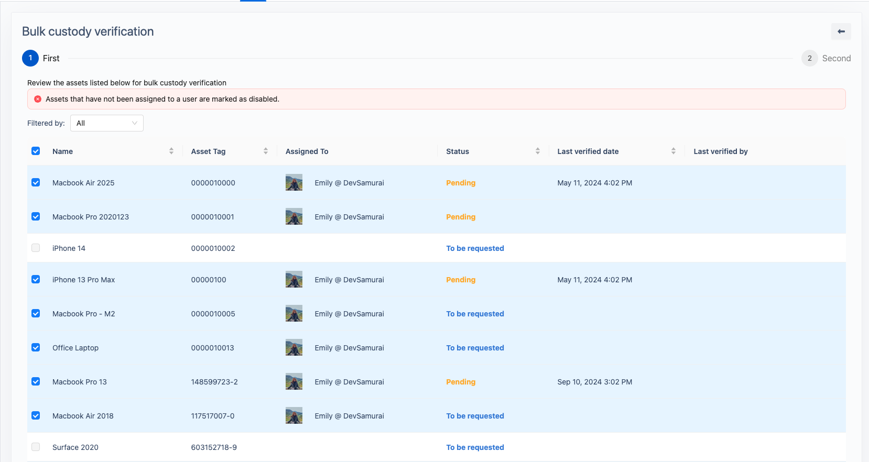Click the red error icon in alert
The image size is (869, 462).
point(38,99)
